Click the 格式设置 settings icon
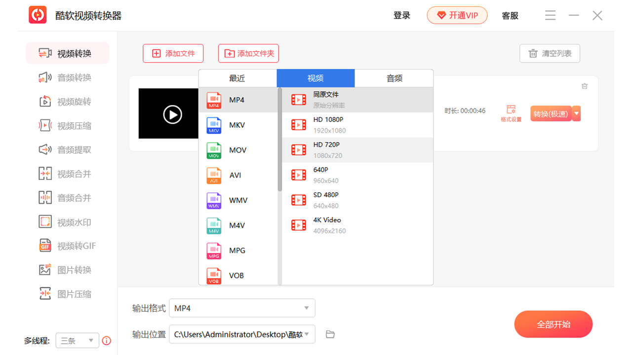Viewport: 632px width, 355px height. pos(511,113)
